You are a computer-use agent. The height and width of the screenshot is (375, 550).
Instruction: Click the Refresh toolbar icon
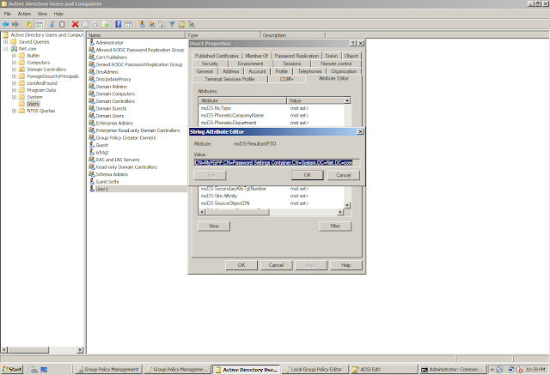pyautogui.click(x=95, y=24)
